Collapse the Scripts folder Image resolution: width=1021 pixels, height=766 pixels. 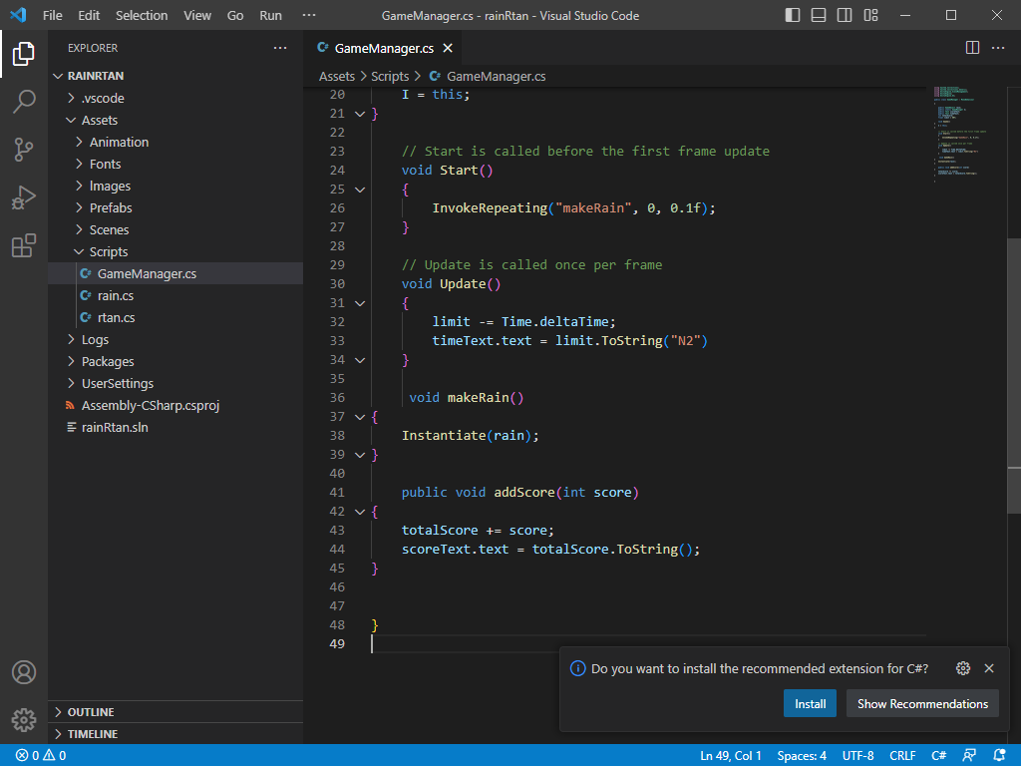pos(79,251)
